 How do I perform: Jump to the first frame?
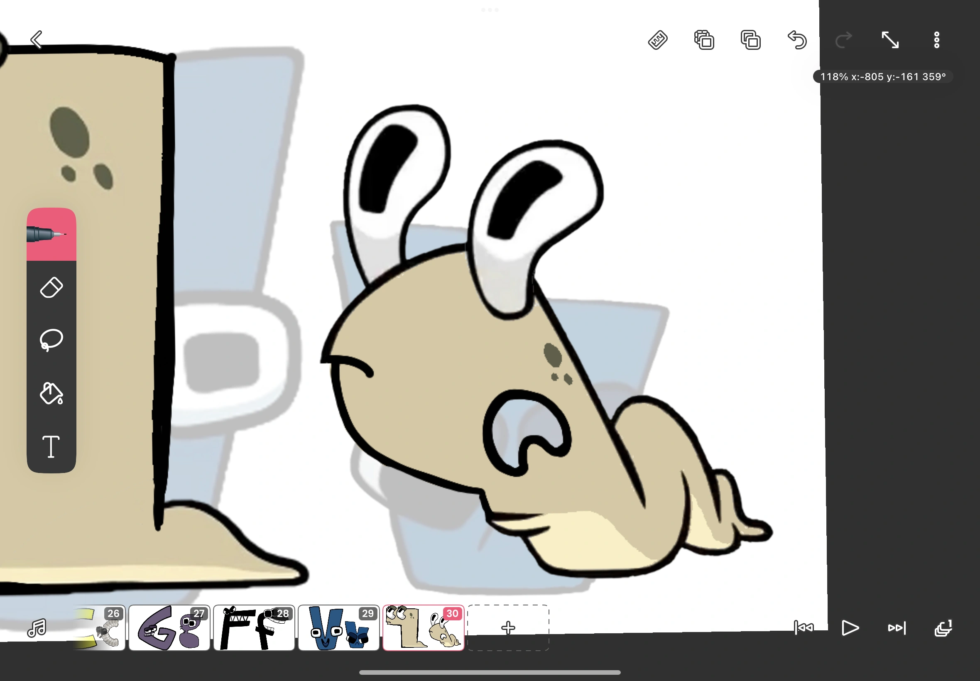tap(804, 628)
